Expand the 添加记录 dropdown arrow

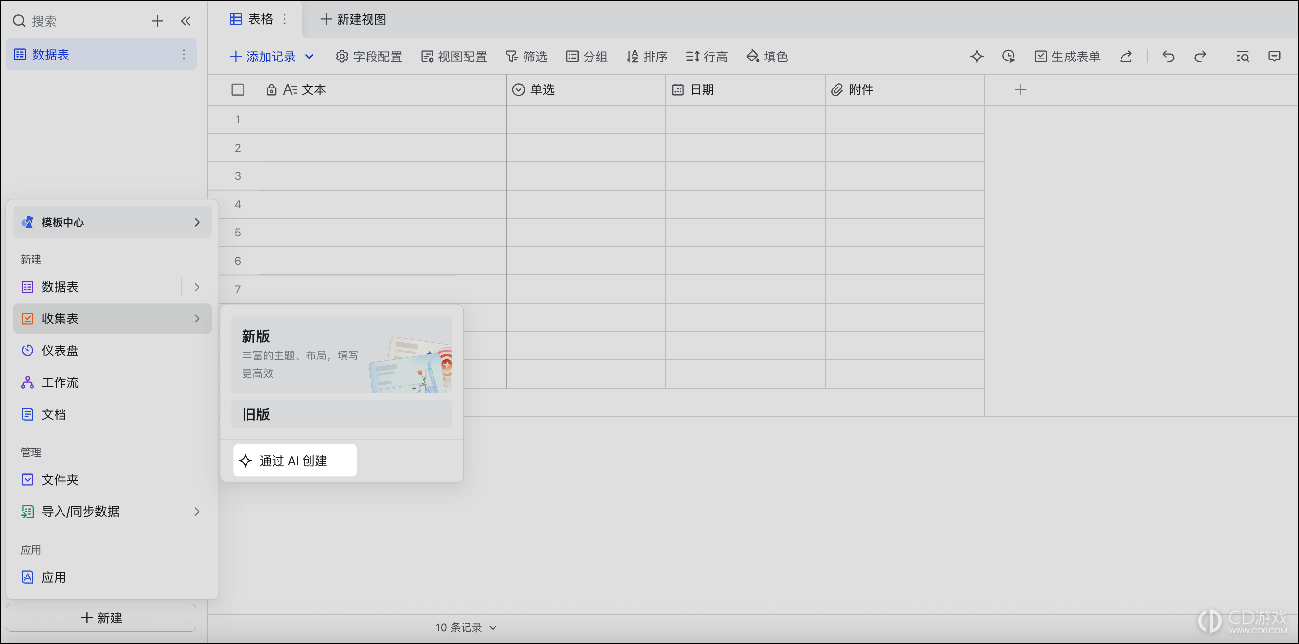(309, 57)
